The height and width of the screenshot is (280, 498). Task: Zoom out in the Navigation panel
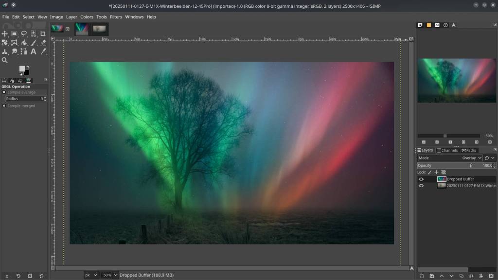click(424, 142)
